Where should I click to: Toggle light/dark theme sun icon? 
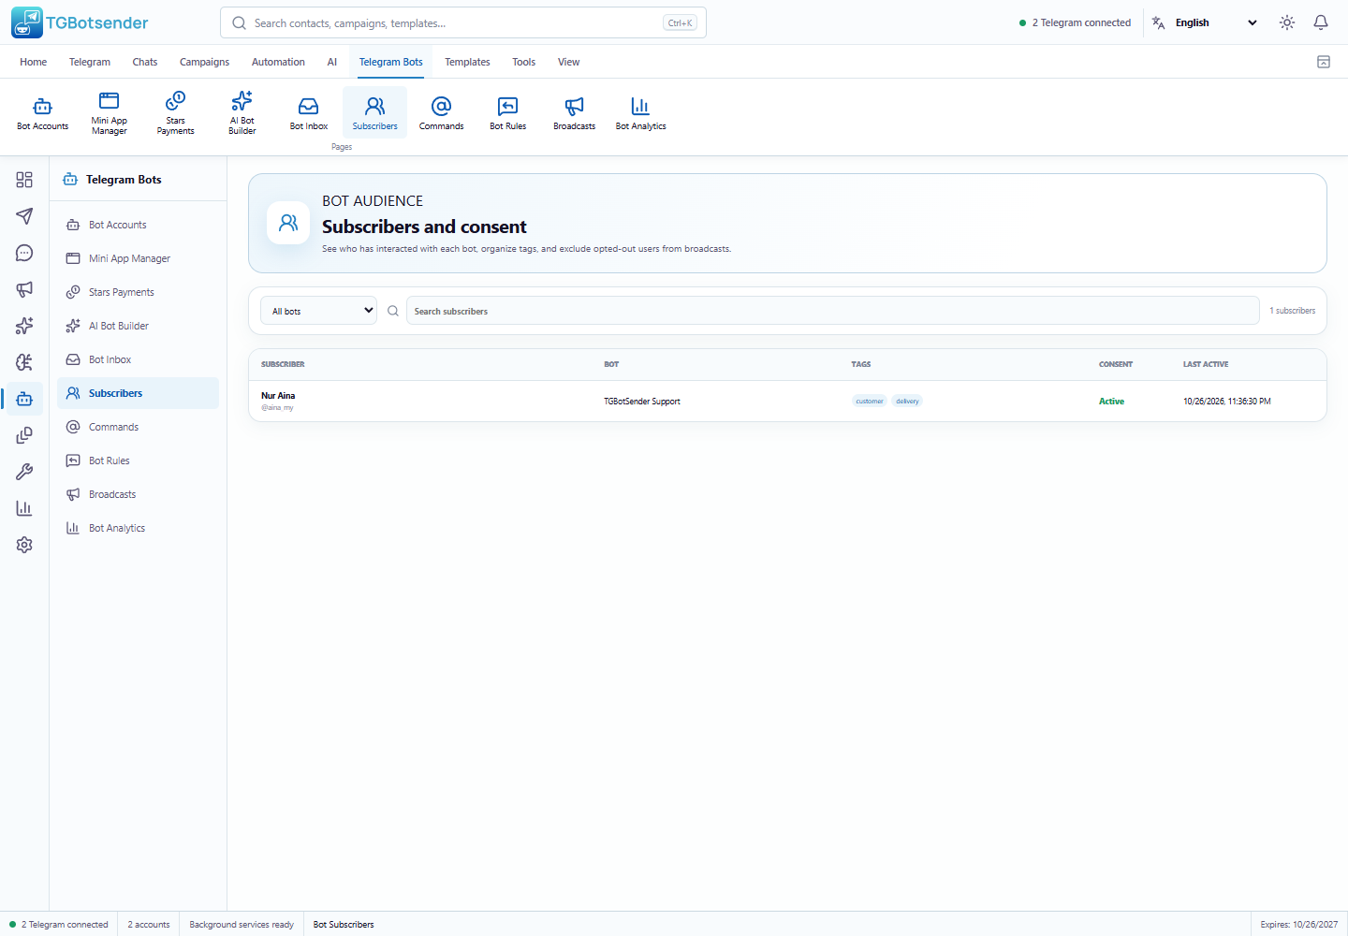point(1287,22)
